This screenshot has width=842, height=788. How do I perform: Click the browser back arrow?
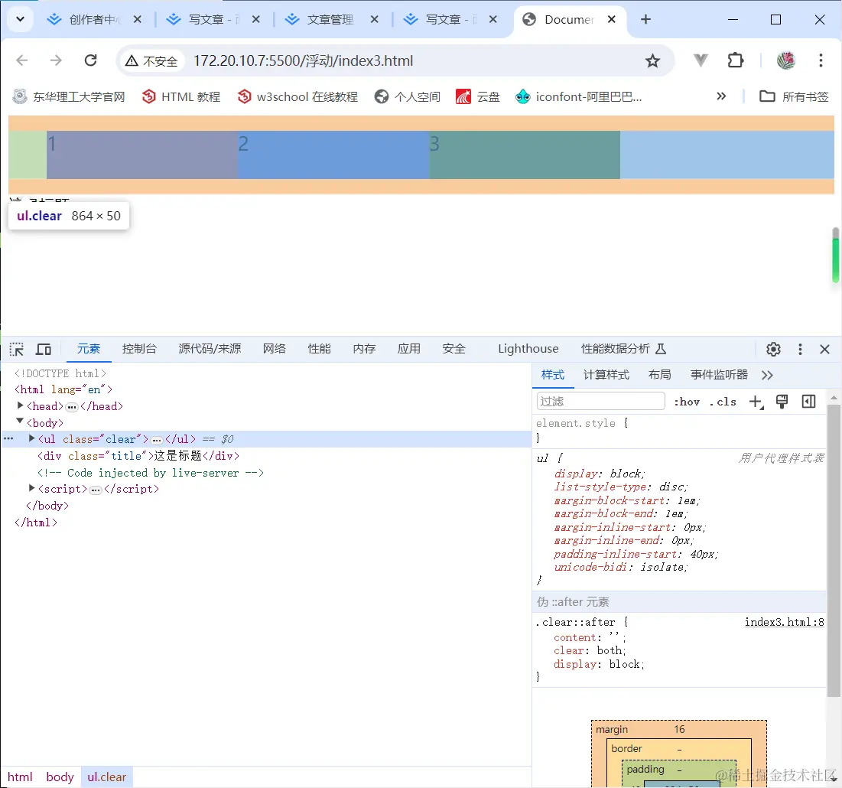(22, 60)
